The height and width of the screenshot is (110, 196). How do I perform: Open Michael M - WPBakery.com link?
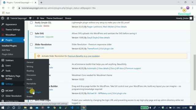[x=99, y=94]
